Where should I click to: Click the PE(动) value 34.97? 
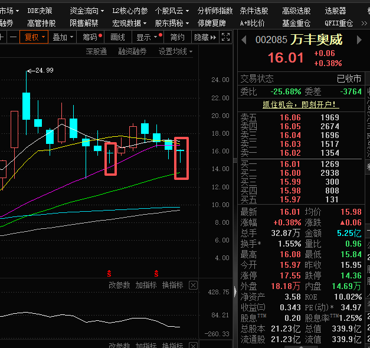click(x=351, y=307)
